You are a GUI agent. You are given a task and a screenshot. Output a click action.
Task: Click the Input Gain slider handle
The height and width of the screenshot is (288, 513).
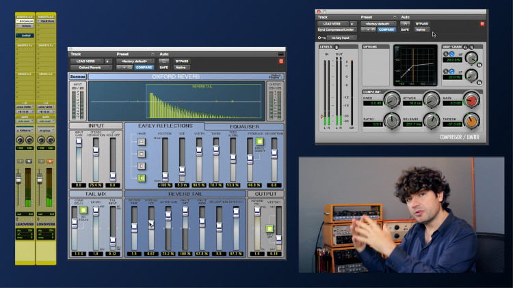click(x=79, y=143)
